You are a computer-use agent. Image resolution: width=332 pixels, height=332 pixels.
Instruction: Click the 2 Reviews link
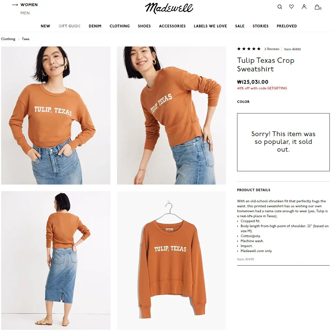(x=272, y=49)
